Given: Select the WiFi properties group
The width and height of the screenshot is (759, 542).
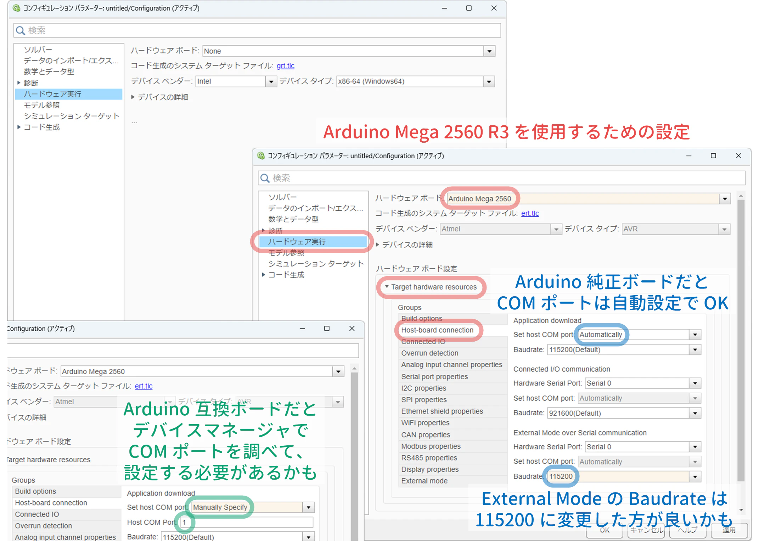Looking at the screenshot, I should point(453,423).
